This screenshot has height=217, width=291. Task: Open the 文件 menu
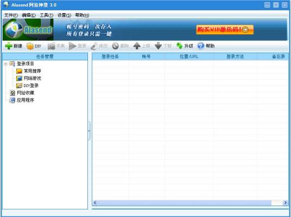coord(11,15)
